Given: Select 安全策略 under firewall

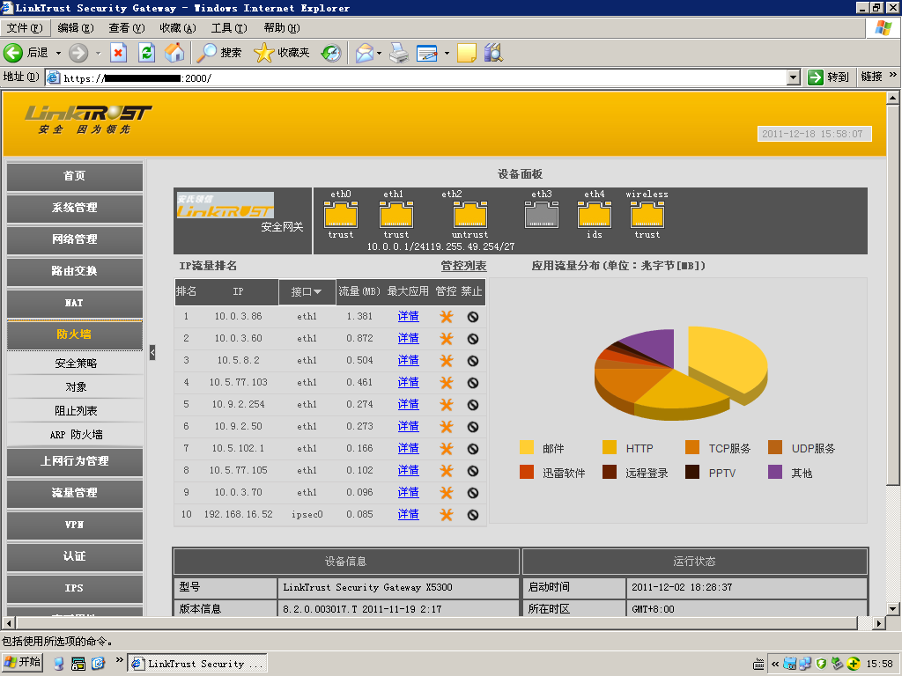Looking at the screenshot, I should [76, 364].
